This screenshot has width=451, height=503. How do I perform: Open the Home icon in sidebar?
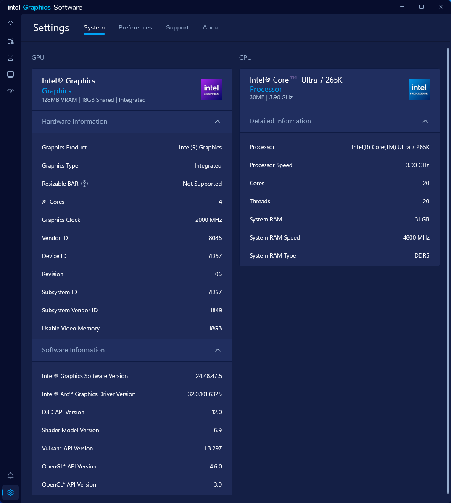point(11,24)
